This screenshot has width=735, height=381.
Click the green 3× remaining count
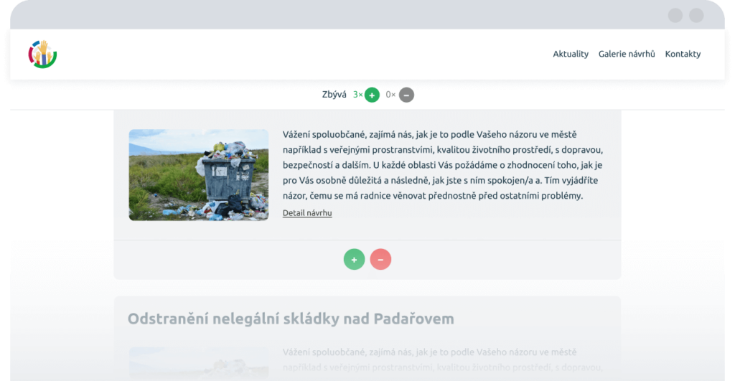(x=357, y=95)
